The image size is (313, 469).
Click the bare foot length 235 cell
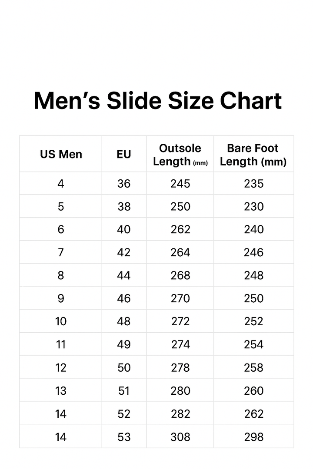coord(253,184)
